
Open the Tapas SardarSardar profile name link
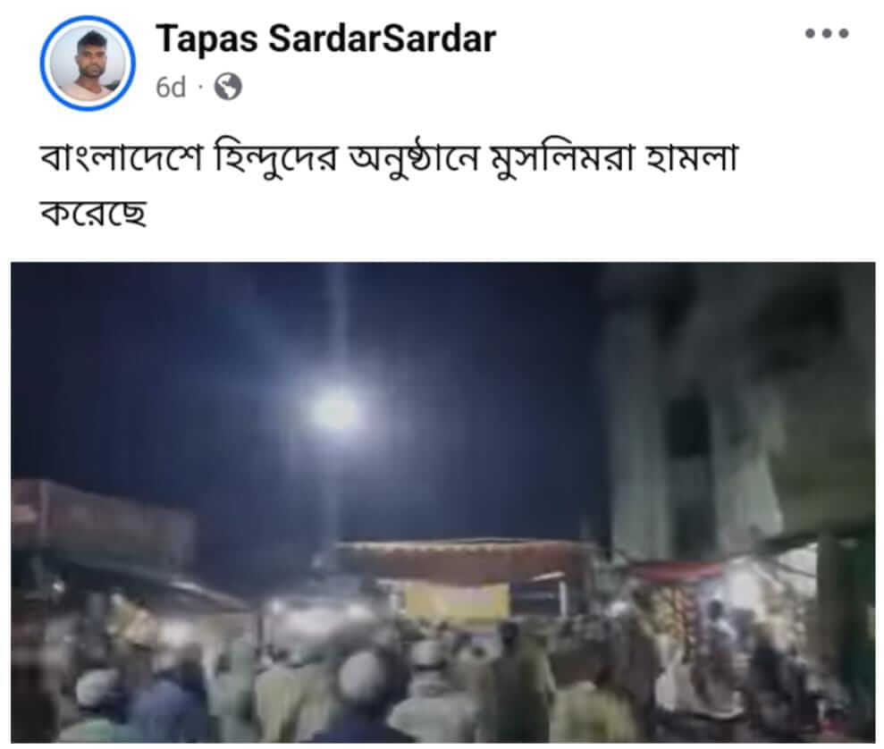326,39
